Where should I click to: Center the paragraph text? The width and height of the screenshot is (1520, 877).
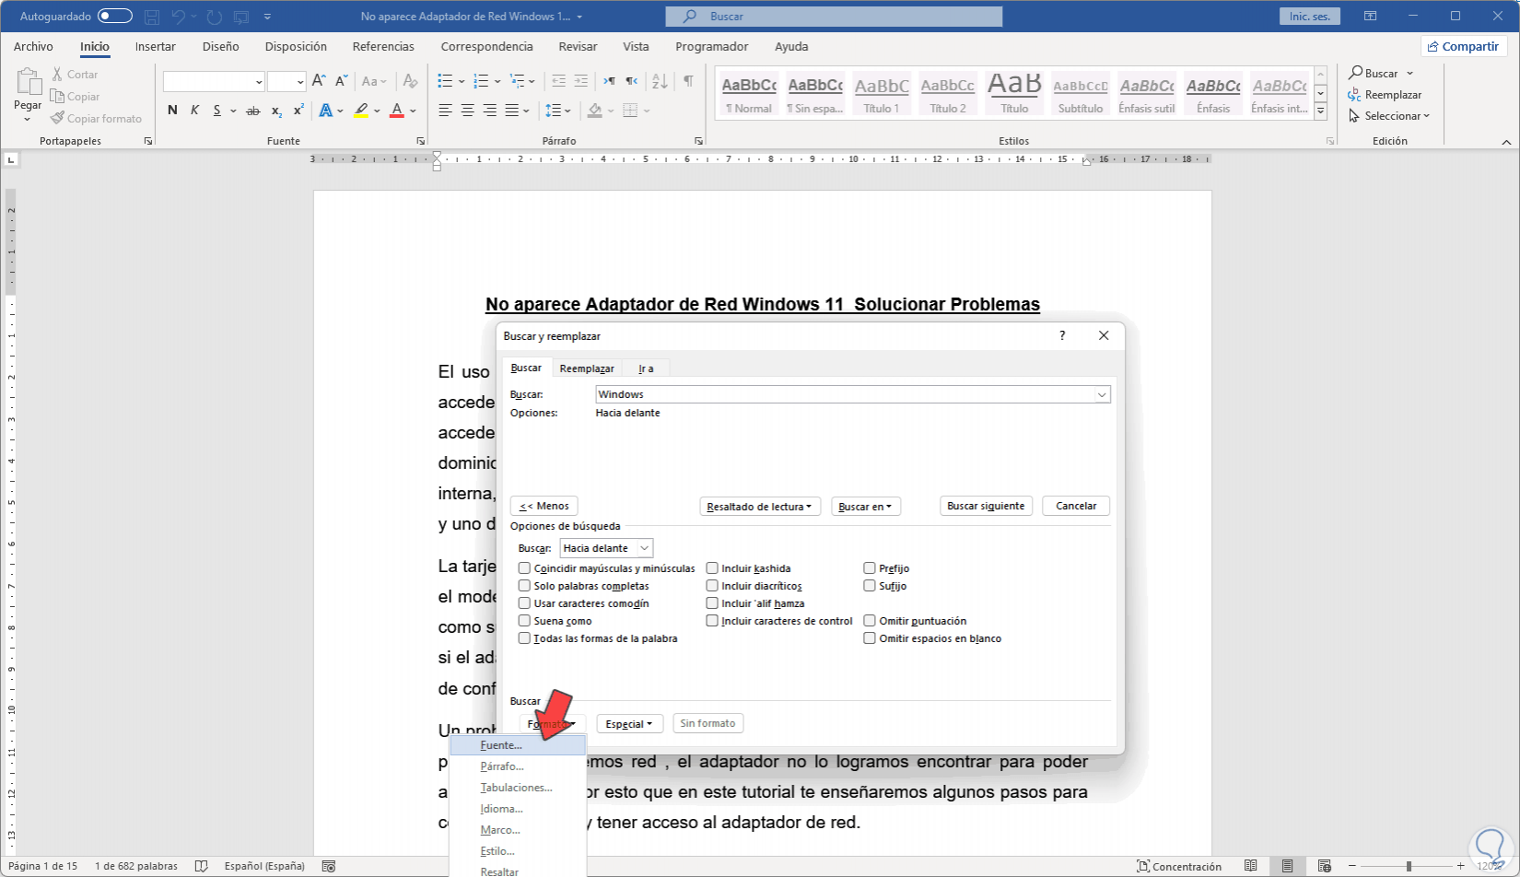(467, 111)
